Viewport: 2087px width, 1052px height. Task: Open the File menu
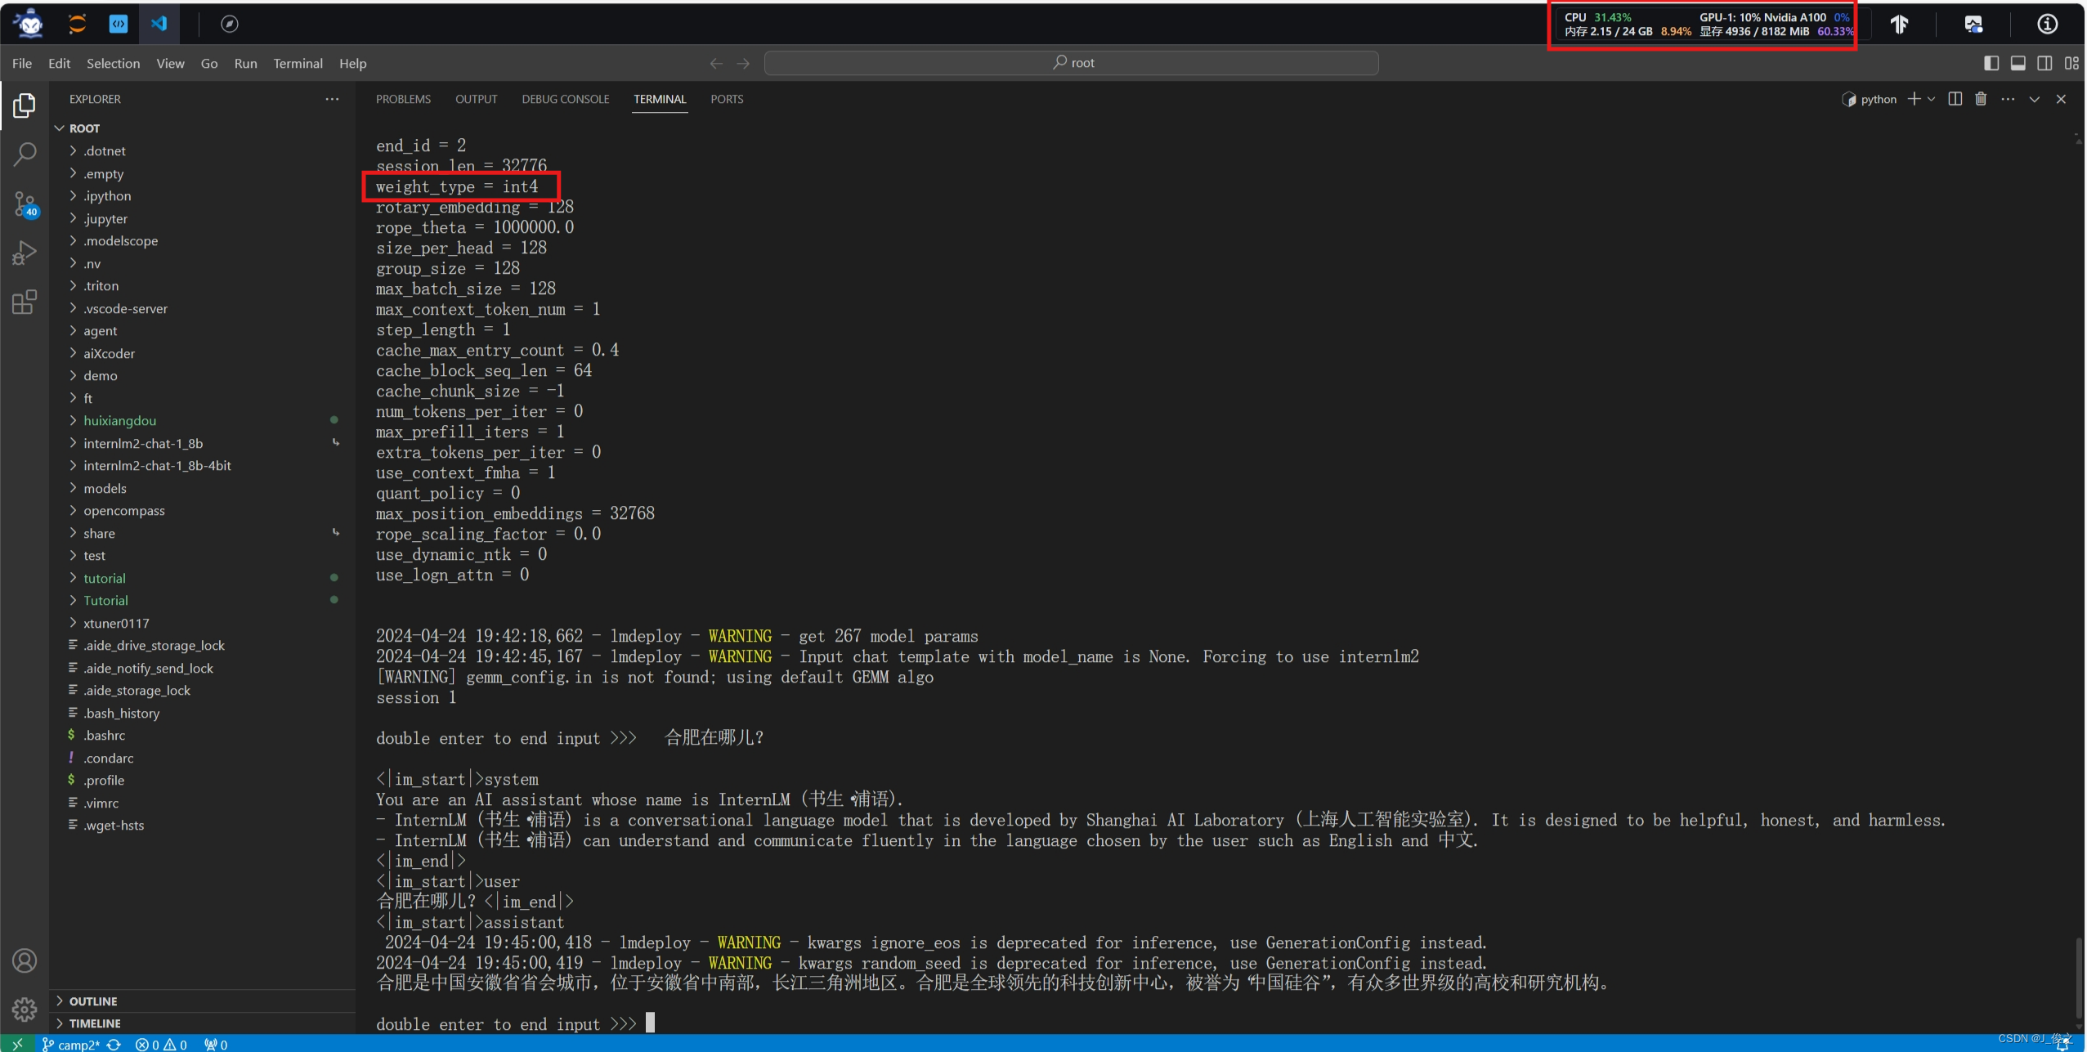[x=22, y=63]
